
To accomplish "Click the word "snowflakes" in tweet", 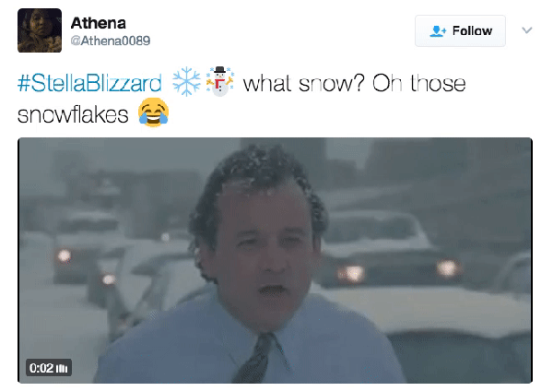I will [x=73, y=114].
